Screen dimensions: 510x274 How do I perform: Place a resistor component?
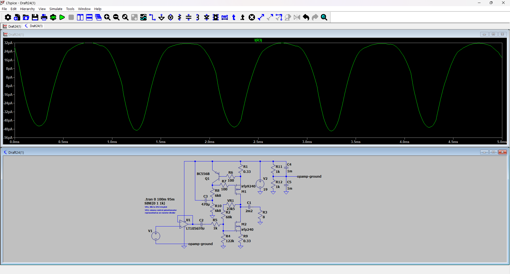(180, 18)
